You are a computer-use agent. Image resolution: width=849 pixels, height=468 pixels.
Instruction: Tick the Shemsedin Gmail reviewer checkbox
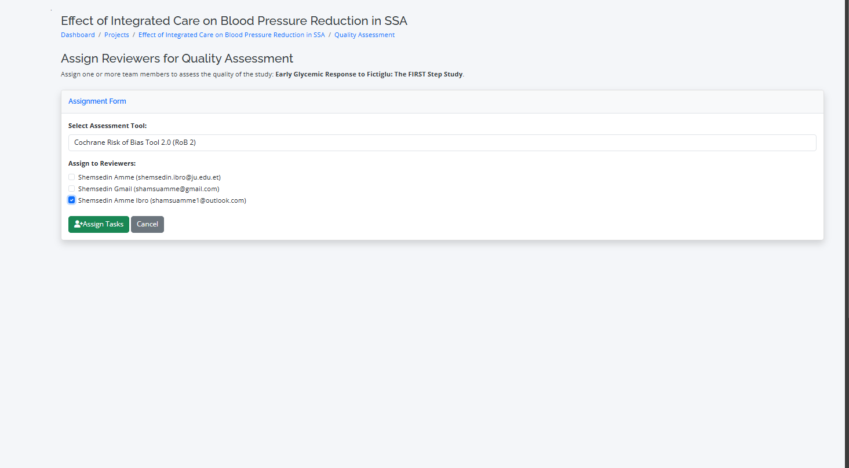[72, 189]
